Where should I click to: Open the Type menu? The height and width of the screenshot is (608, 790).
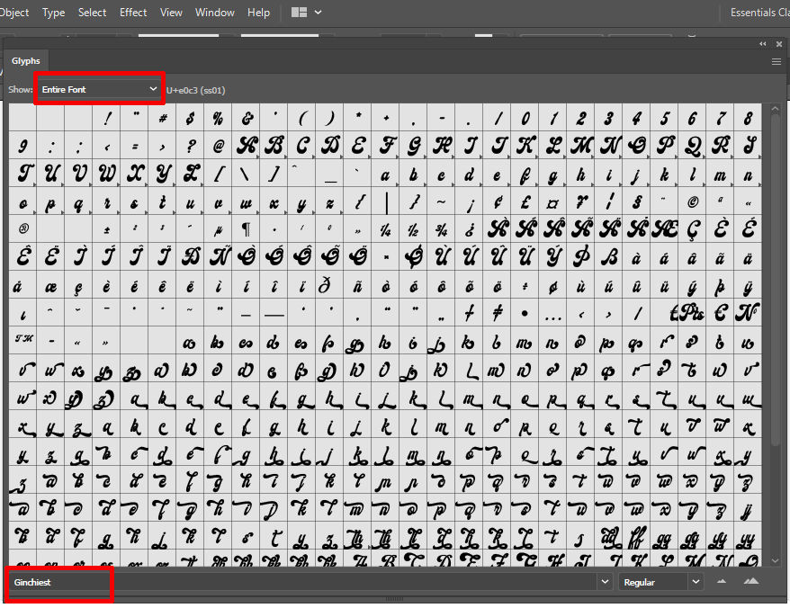(53, 12)
